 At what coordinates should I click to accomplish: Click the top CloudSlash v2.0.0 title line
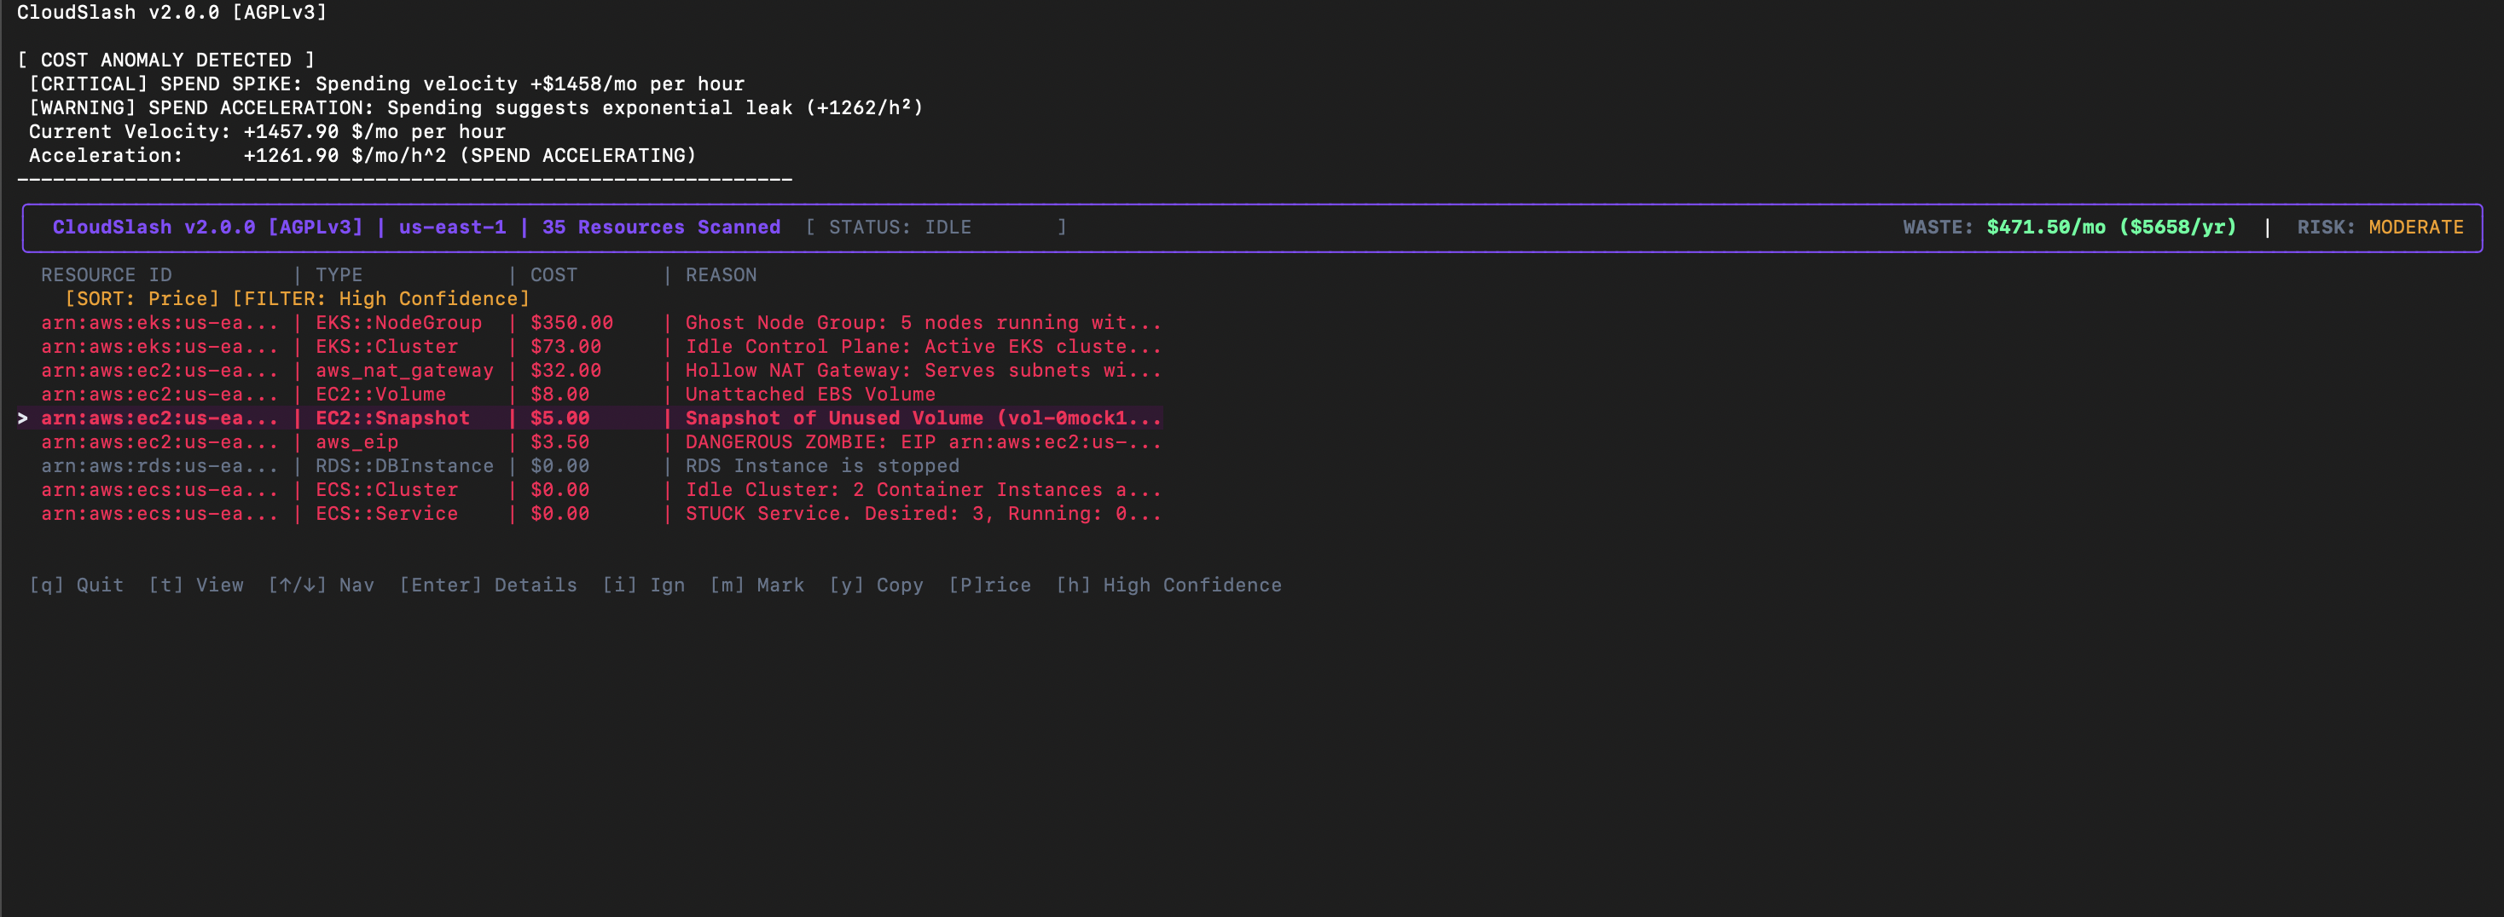tap(172, 13)
